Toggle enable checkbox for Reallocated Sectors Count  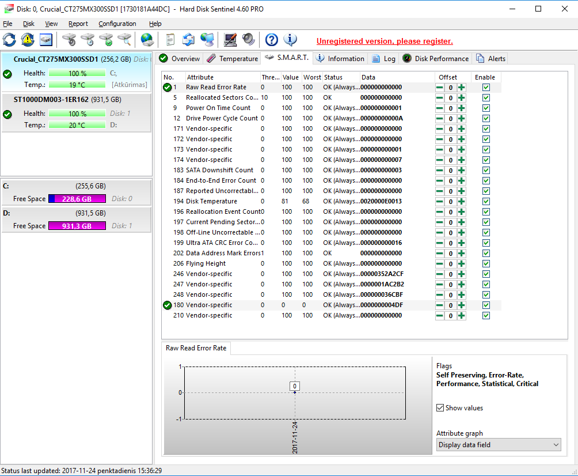[x=486, y=98]
